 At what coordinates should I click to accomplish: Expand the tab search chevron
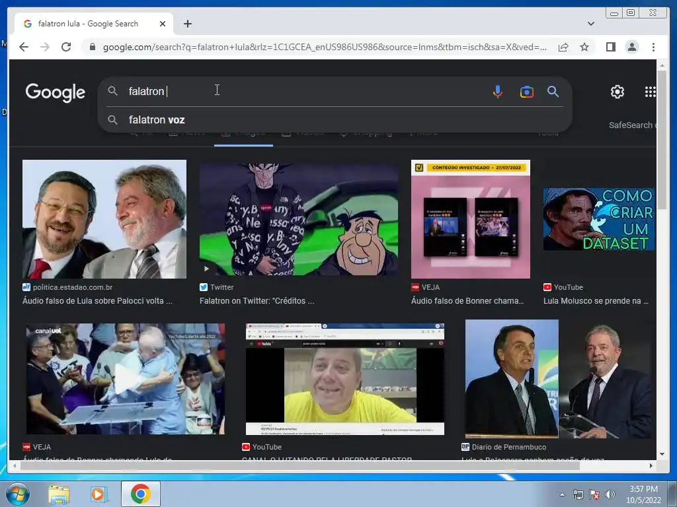click(x=591, y=24)
